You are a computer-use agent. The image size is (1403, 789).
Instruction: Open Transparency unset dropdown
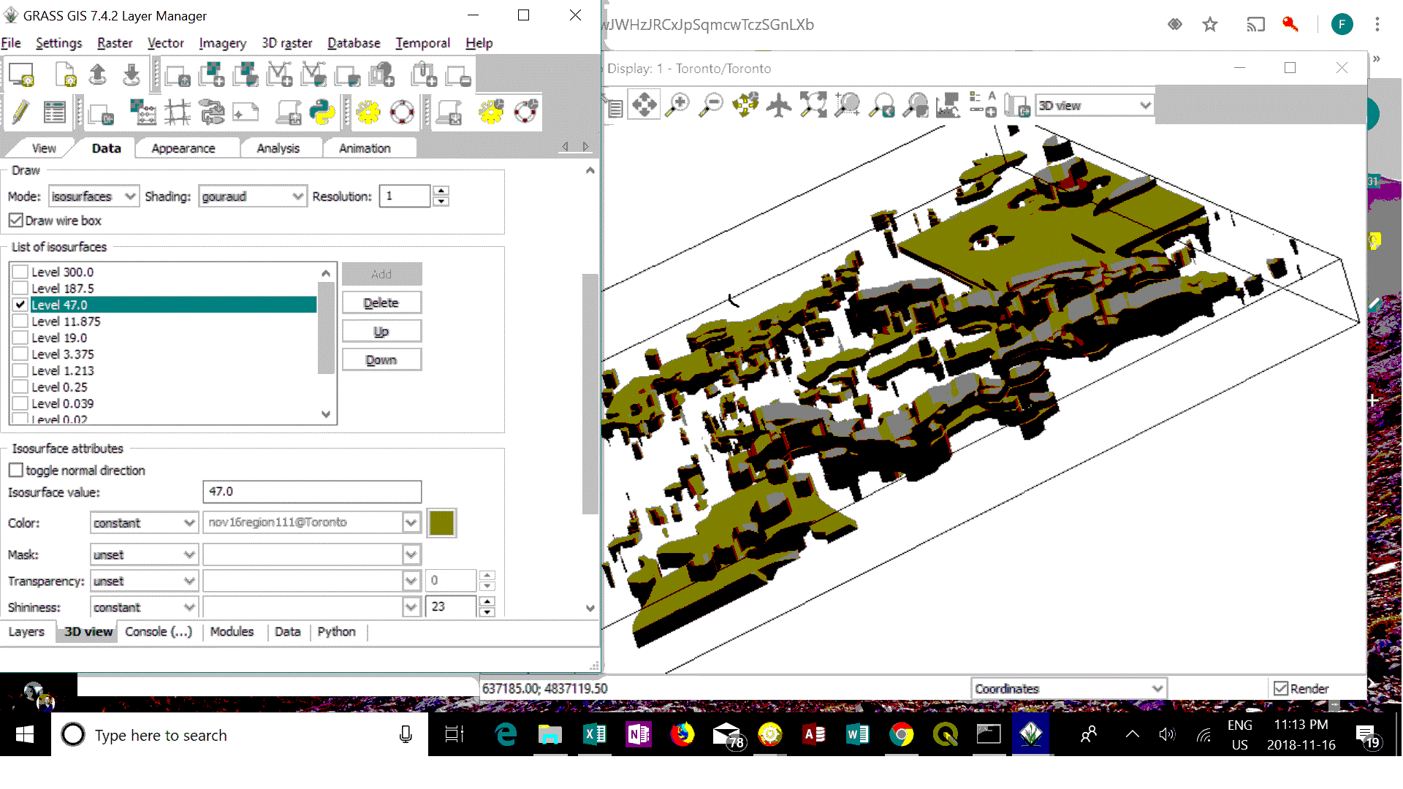pyautogui.click(x=144, y=581)
